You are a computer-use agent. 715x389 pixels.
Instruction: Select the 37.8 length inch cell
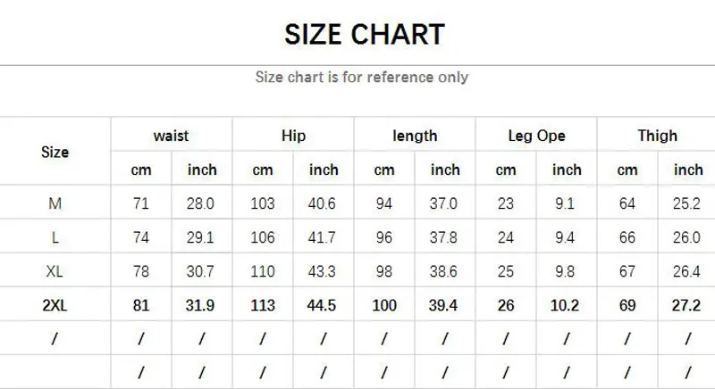click(443, 237)
